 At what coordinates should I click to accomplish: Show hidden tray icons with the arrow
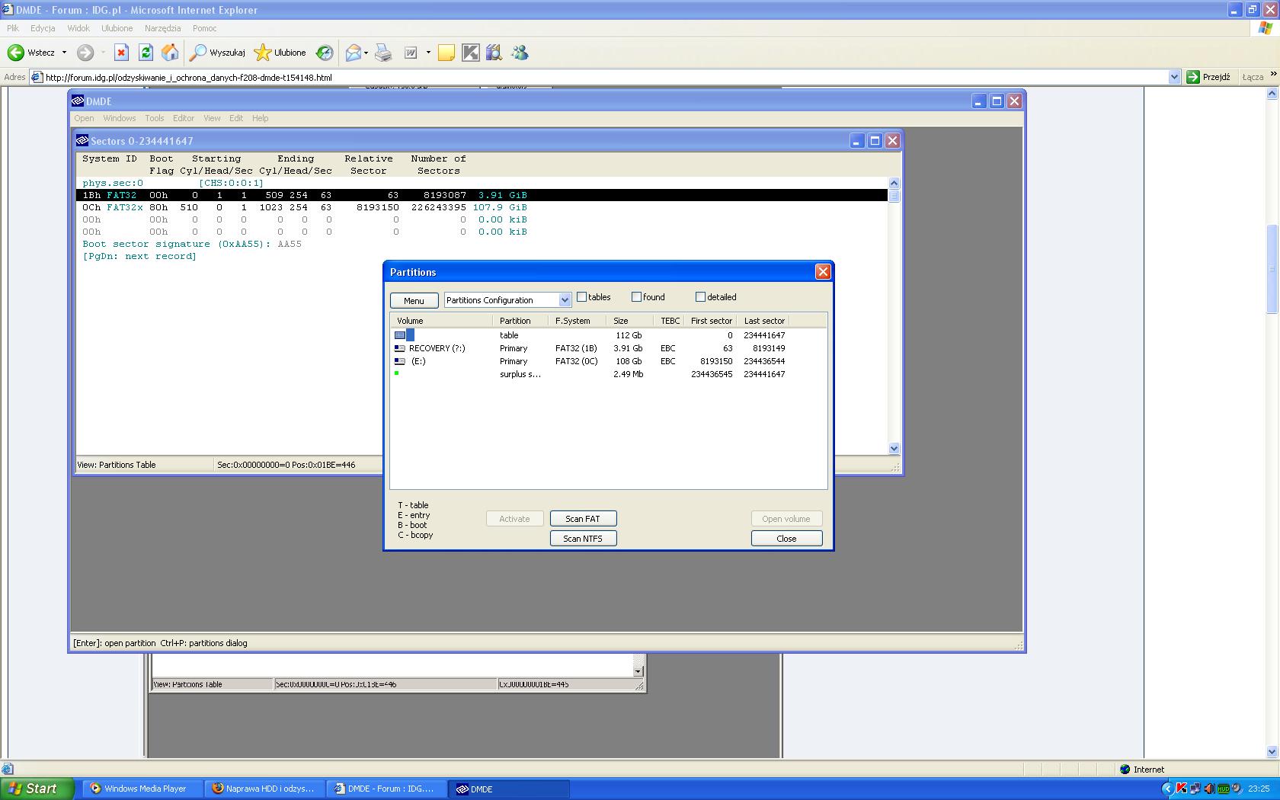click(x=1166, y=789)
